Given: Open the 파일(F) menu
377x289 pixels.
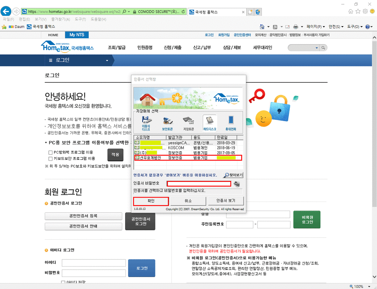Looking at the screenshot, I should point(8,19).
